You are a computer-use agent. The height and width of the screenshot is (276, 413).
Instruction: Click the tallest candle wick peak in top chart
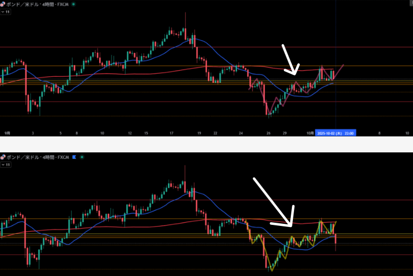pyautogui.click(x=185, y=14)
